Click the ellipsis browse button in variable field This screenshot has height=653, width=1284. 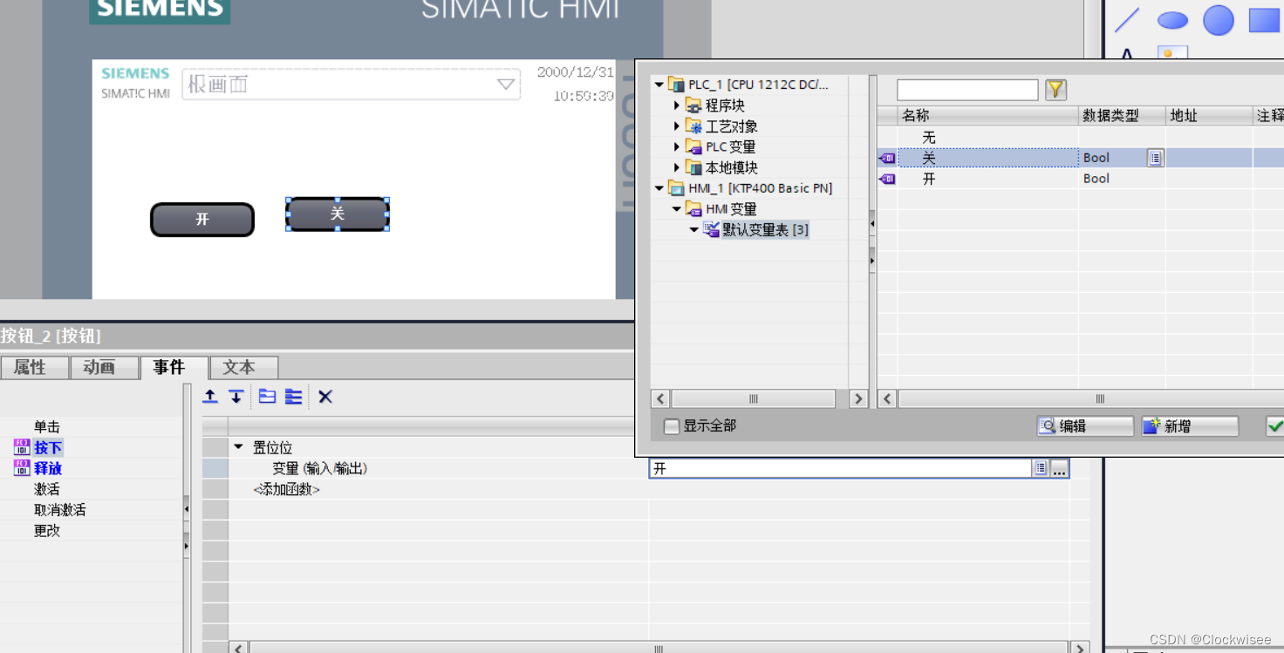(x=1059, y=469)
